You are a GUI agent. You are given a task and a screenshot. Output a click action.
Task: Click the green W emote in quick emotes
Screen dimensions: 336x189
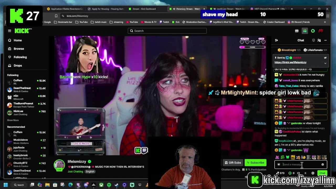[288, 157]
